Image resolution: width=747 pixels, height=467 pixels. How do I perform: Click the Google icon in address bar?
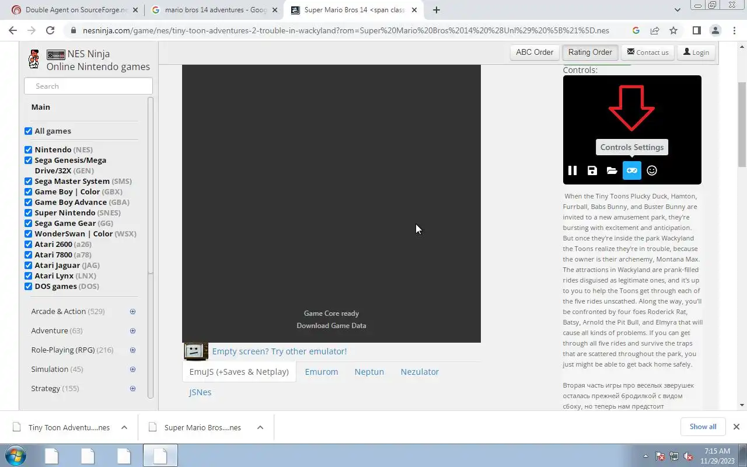636,31
